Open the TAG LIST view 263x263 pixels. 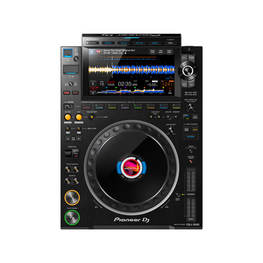[124, 43]
